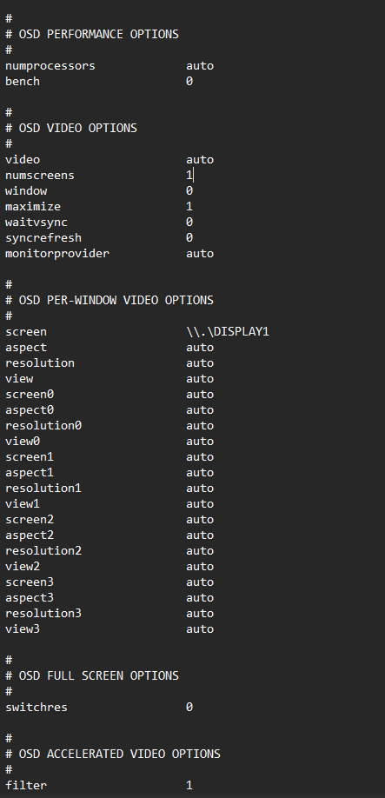Click the aspect1 auto value
Screen dimensions: 385x798
click(200, 472)
